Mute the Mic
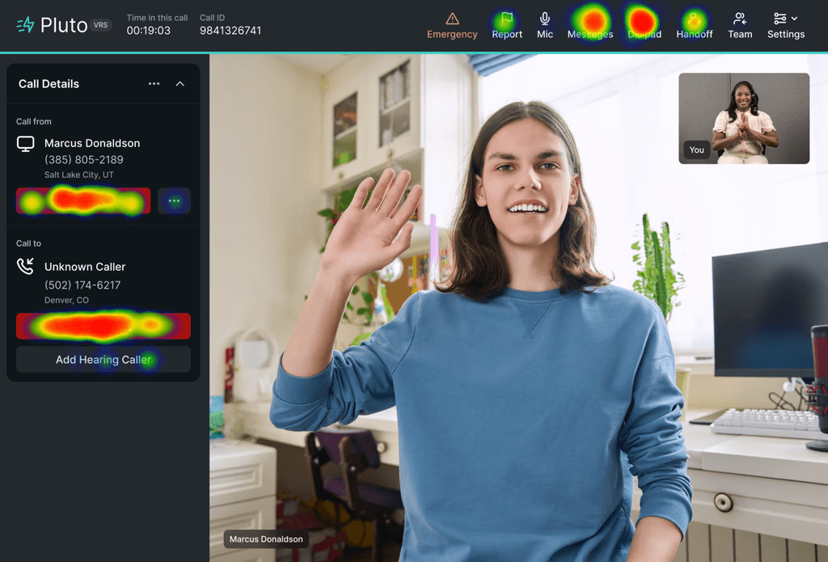The image size is (828, 562). point(545,26)
